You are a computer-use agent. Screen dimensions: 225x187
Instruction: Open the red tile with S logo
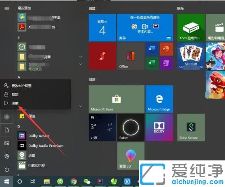tap(102, 56)
